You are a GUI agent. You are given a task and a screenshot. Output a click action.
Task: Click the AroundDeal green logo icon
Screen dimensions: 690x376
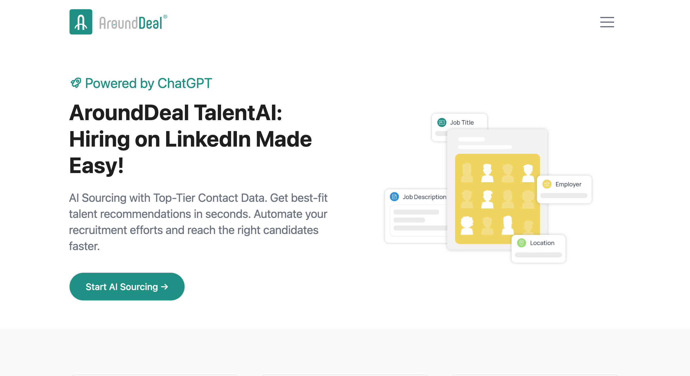[81, 22]
